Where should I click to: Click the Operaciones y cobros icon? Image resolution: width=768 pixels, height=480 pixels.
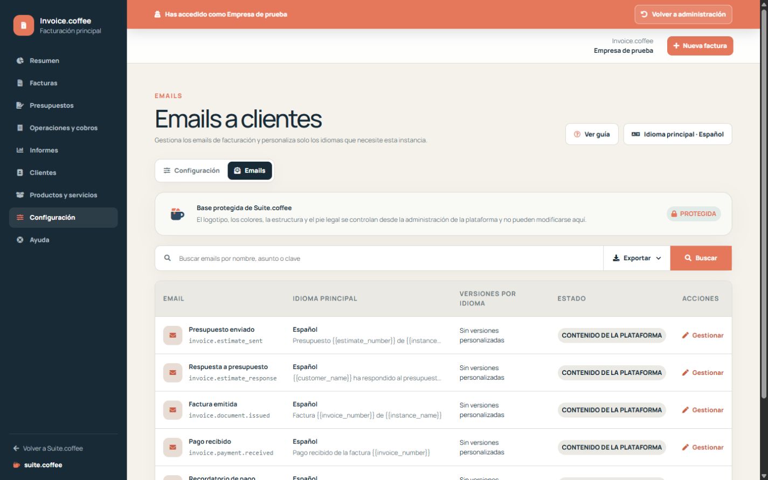coord(20,128)
